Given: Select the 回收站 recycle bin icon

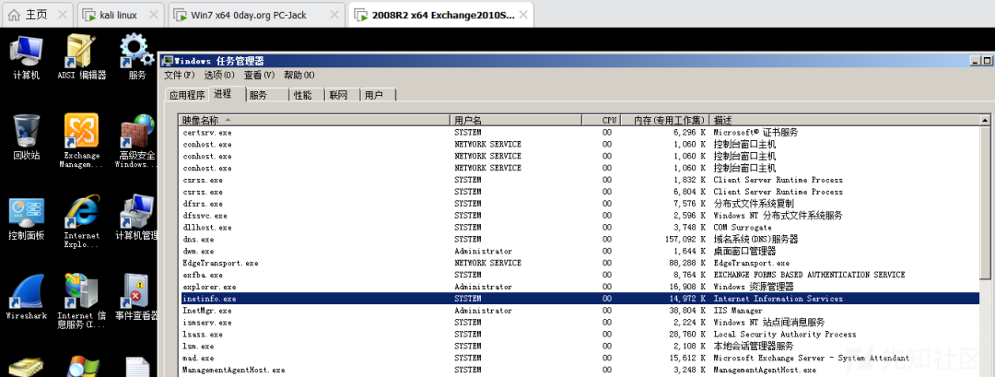Looking at the screenshot, I should click(26, 136).
